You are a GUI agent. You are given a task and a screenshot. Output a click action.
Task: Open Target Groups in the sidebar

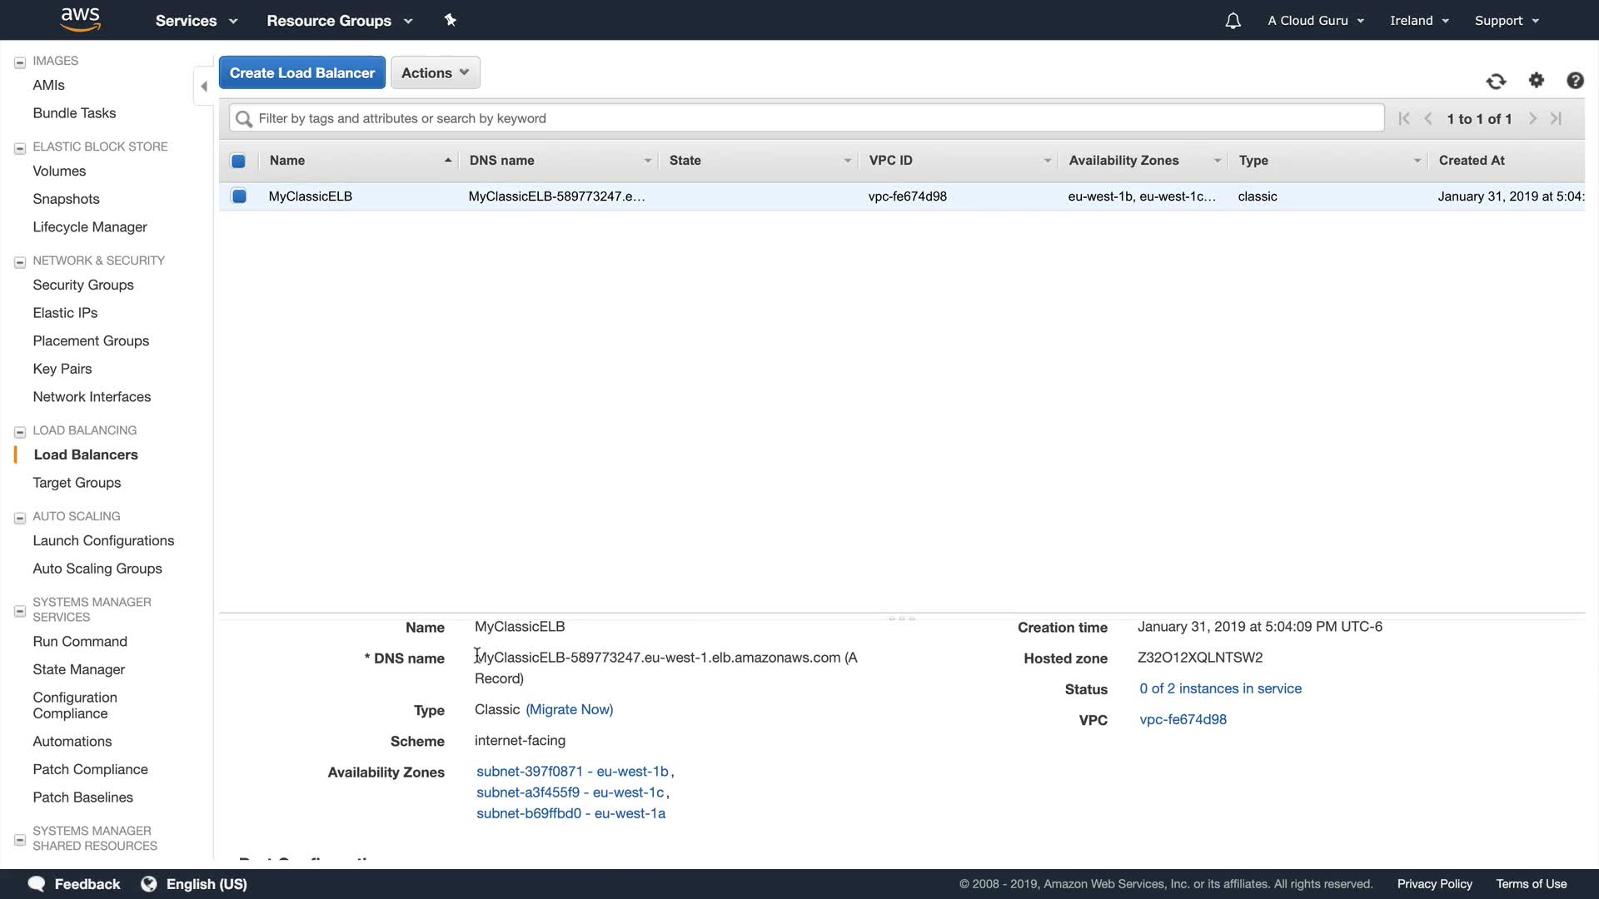(77, 483)
